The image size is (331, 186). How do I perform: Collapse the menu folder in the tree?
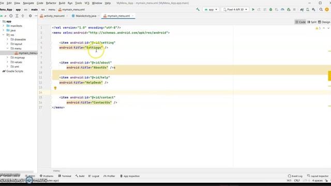coord(7,48)
